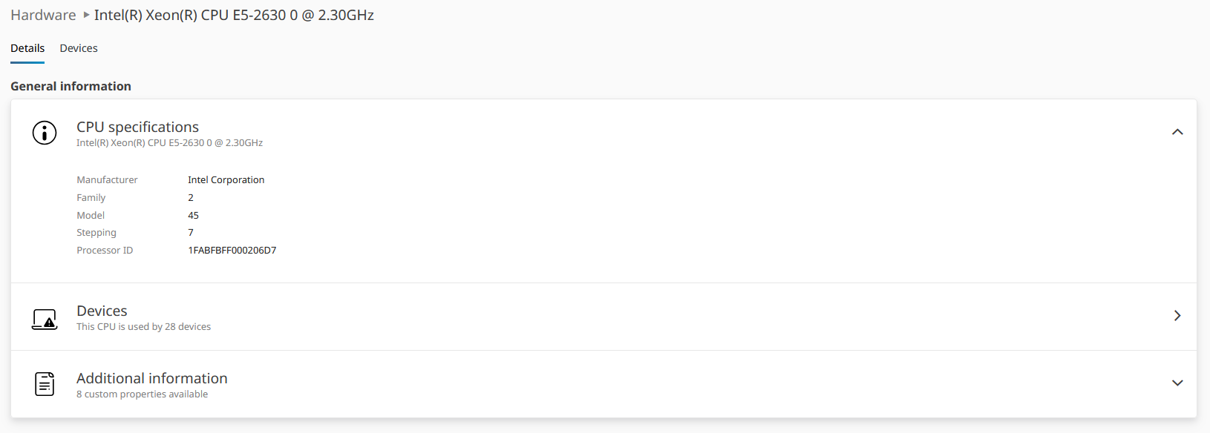1210x433 pixels.
Task: Click the Additional information document icon
Action: 45,384
